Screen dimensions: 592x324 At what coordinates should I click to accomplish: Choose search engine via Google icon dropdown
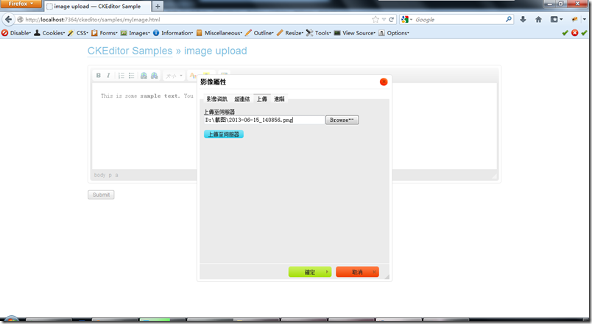click(x=407, y=20)
